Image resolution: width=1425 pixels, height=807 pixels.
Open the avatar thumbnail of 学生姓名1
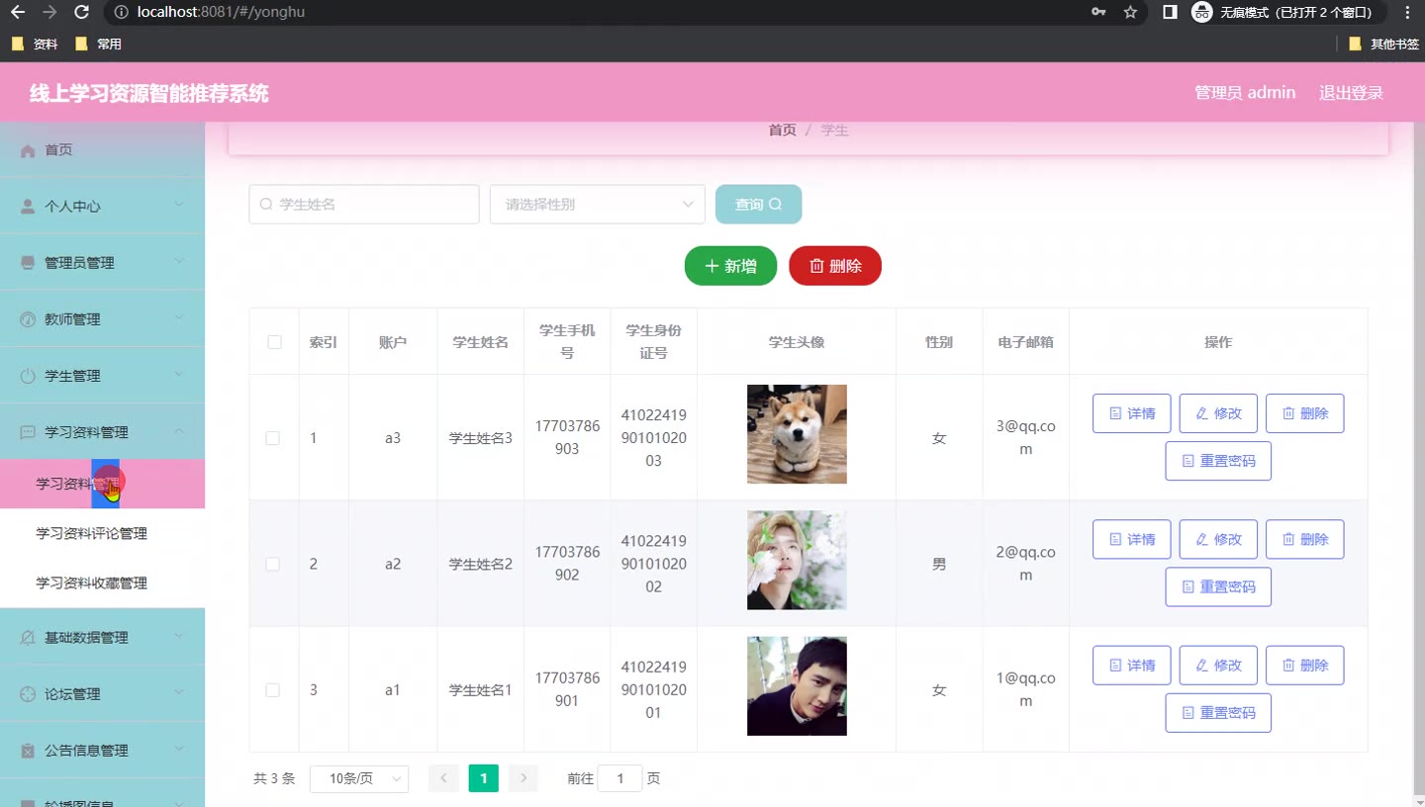point(797,686)
